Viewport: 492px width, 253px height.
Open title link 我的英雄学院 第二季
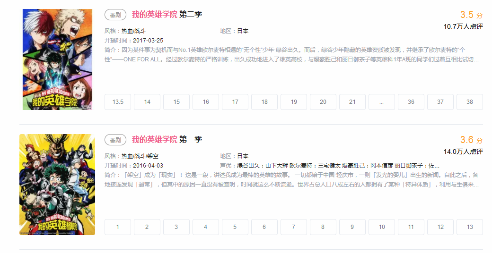(x=167, y=15)
